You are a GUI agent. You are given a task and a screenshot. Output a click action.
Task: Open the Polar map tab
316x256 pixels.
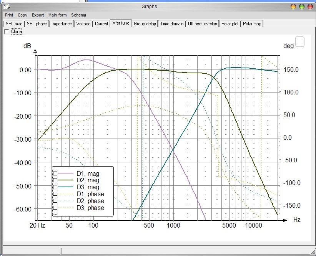coord(252,24)
